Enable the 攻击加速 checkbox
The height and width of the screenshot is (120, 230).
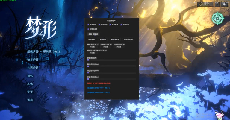[88, 25]
